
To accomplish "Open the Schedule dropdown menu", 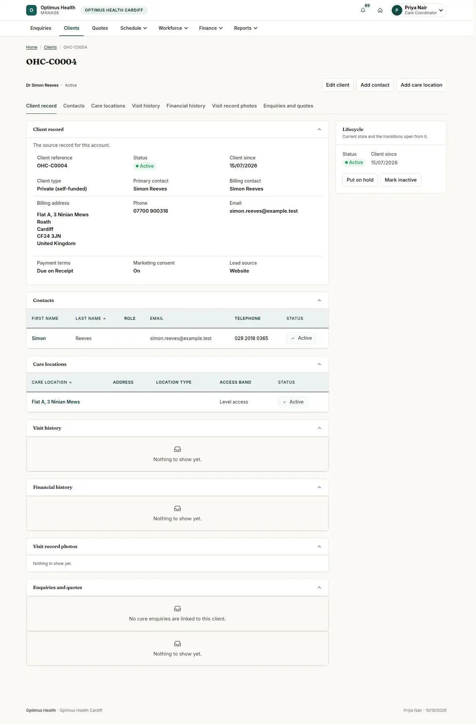I will (x=134, y=28).
